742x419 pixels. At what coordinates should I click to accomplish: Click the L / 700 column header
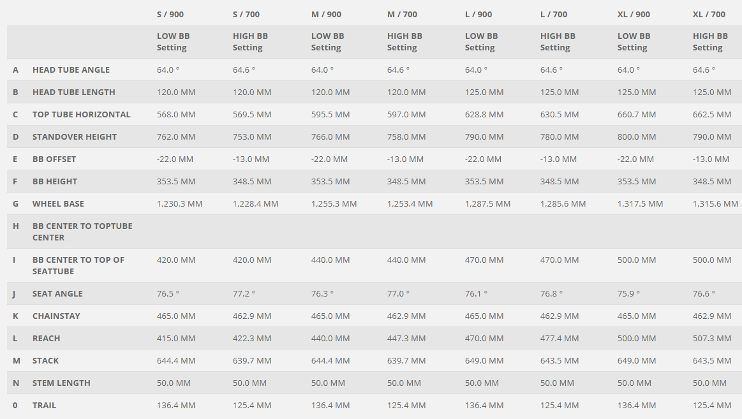tap(554, 14)
